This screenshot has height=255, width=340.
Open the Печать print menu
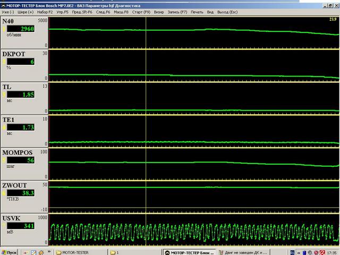click(x=197, y=12)
